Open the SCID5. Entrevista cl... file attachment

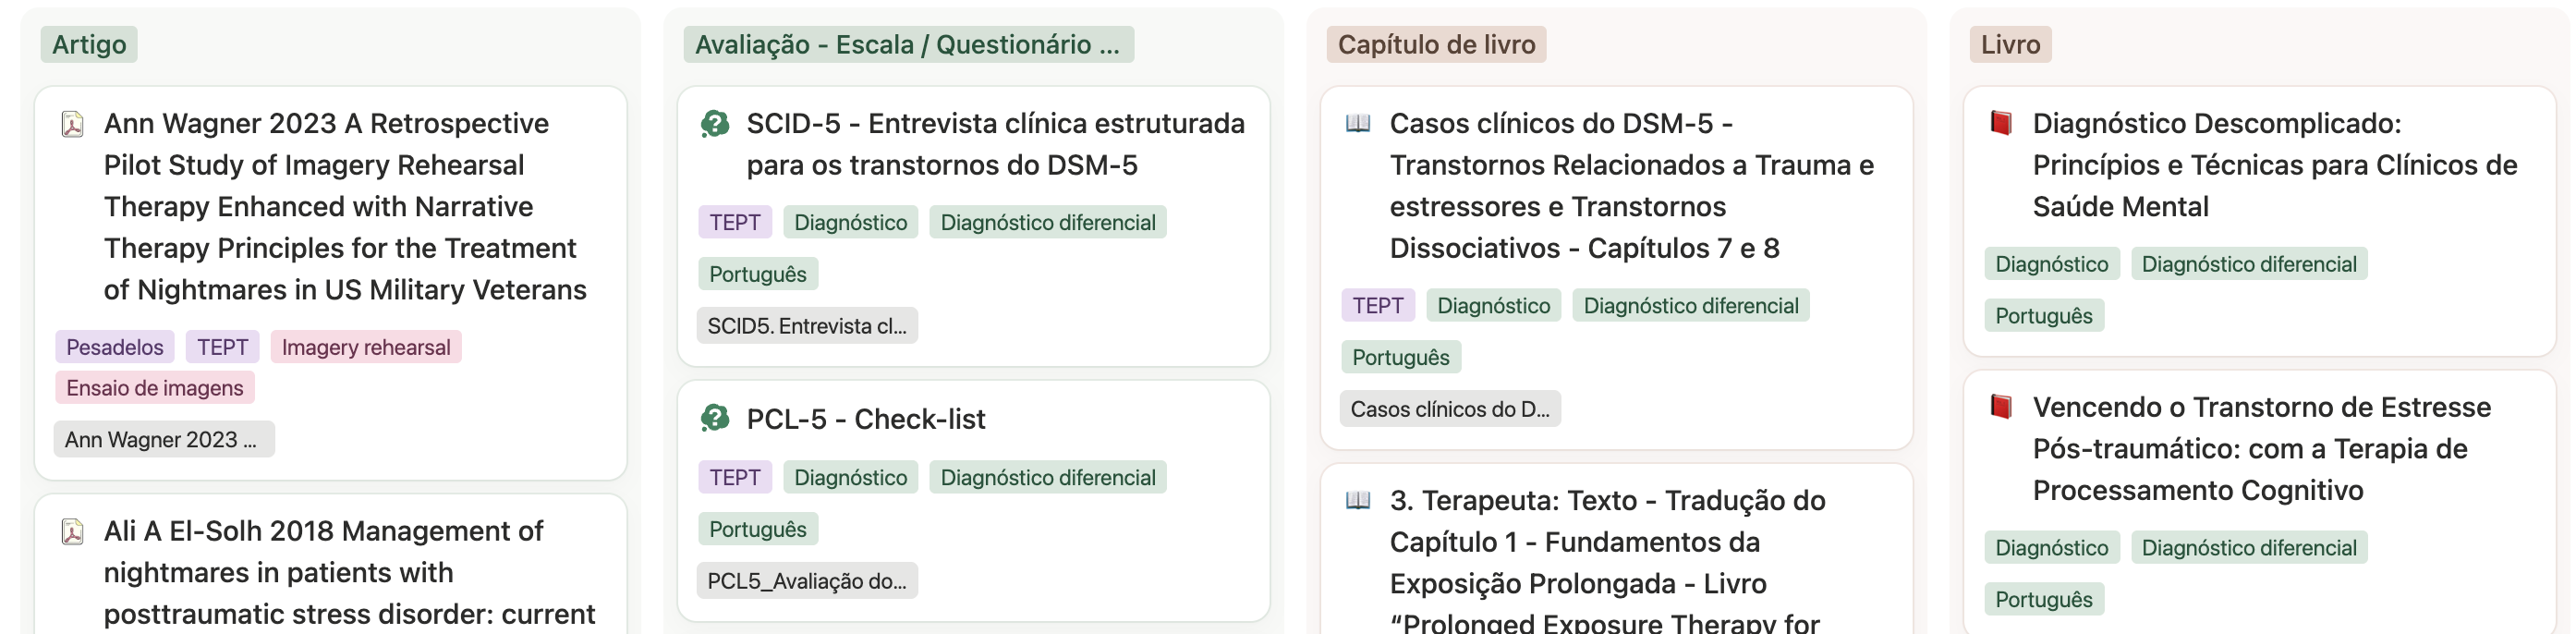click(x=807, y=326)
